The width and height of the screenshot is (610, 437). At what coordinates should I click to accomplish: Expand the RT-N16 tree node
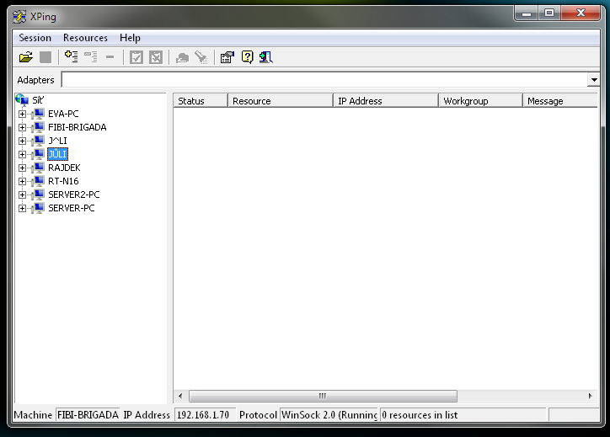tap(22, 181)
